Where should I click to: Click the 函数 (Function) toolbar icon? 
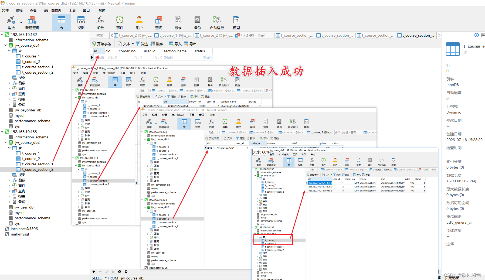[100, 23]
